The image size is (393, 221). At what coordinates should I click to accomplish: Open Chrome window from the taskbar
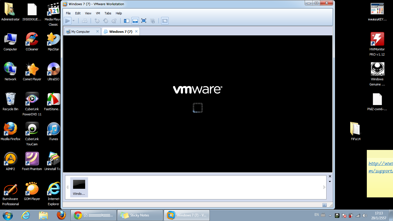(x=94, y=215)
